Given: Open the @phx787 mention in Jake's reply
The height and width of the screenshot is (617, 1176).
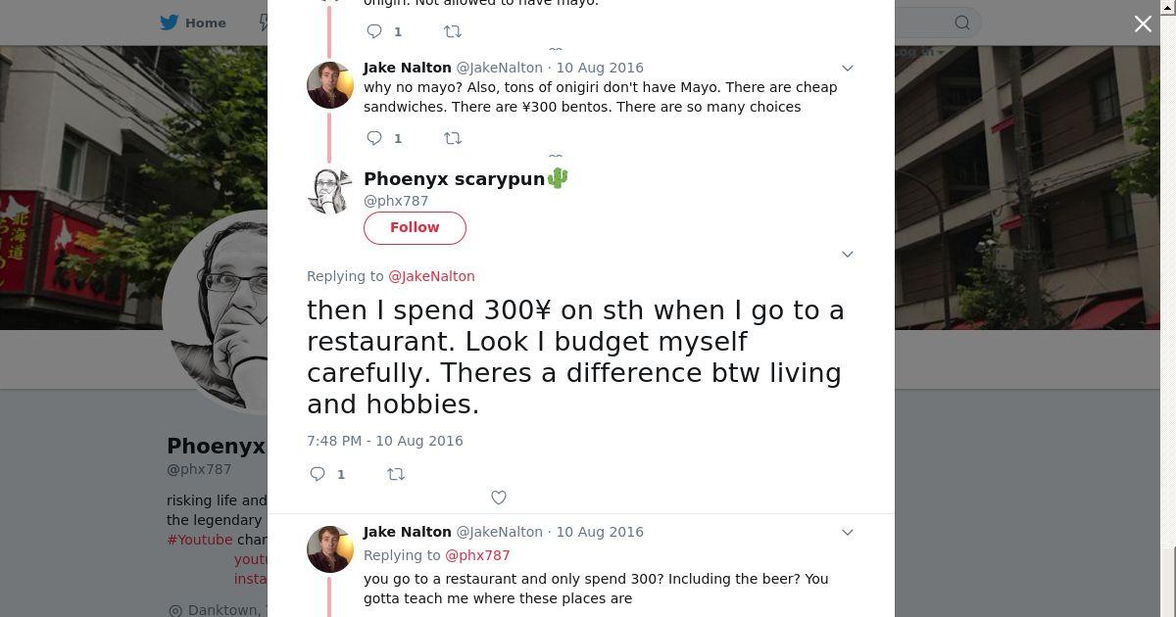Looking at the screenshot, I should click(x=477, y=555).
